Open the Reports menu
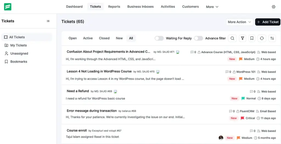This screenshot has height=144, width=281. [114, 7]
